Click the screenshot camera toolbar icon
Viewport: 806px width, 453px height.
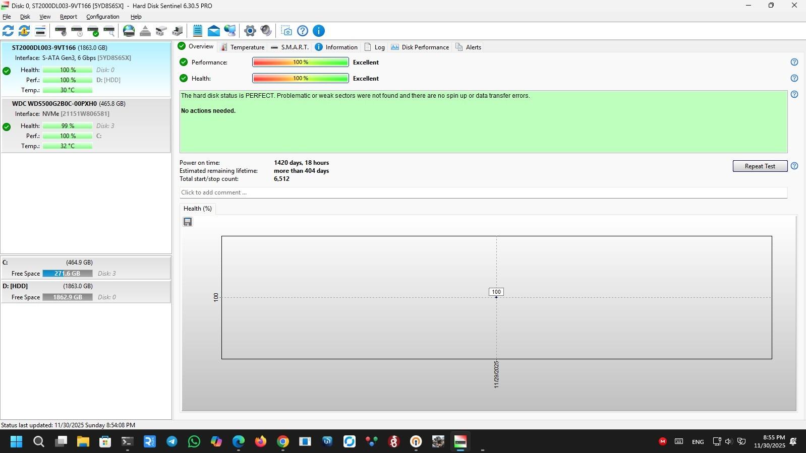(x=286, y=31)
